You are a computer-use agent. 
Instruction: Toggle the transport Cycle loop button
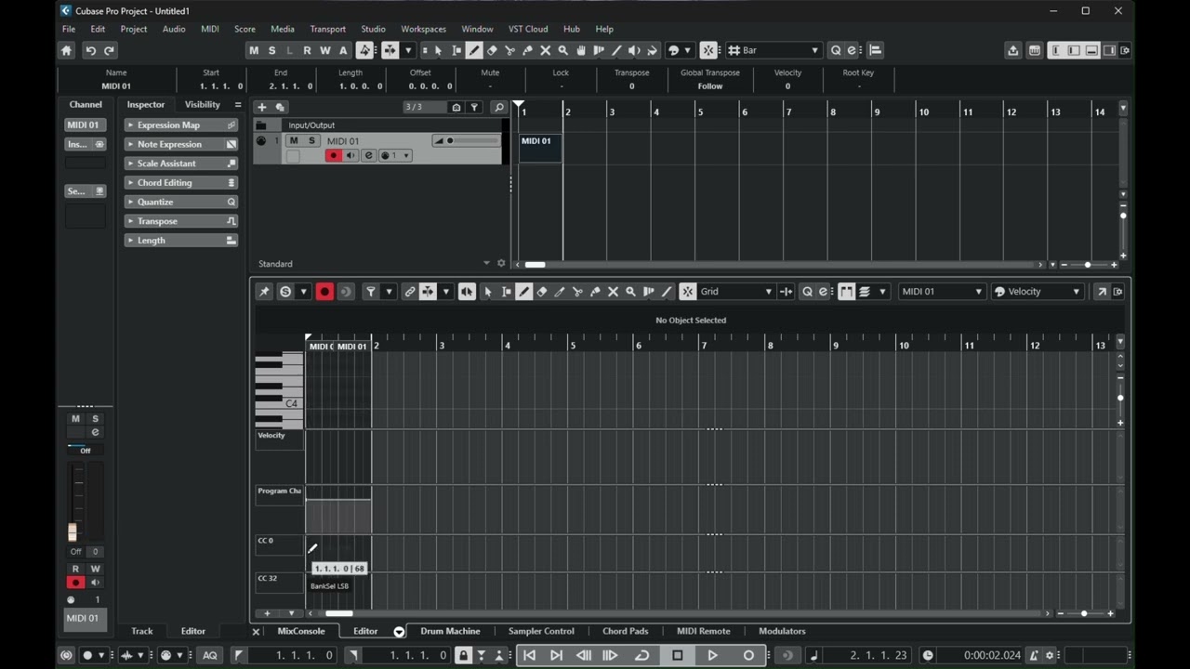tap(641, 655)
